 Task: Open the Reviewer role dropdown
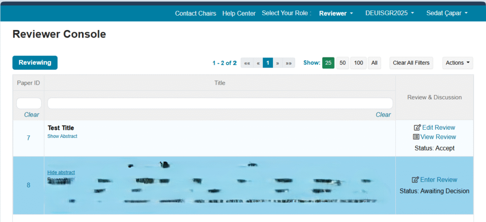tap(336, 13)
